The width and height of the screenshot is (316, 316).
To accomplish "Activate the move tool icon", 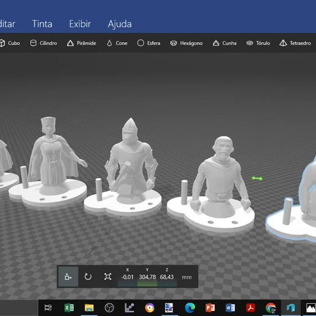I will coord(68,277).
